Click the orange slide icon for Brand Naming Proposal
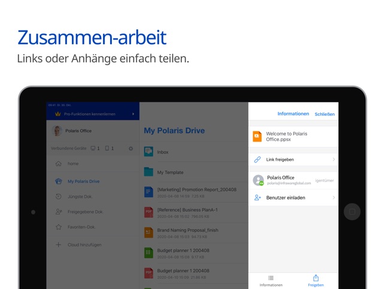The height and width of the screenshot is (289, 385). pos(148,233)
